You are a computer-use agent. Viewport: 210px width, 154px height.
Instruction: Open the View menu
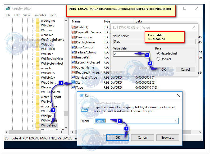pos(26,15)
